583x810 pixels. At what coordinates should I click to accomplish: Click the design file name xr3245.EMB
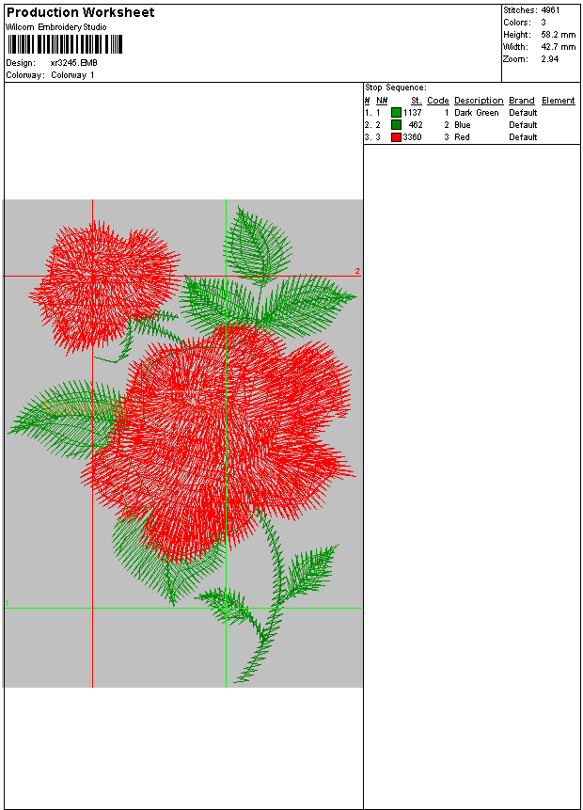pyautogui.click(x=73, y=63)
